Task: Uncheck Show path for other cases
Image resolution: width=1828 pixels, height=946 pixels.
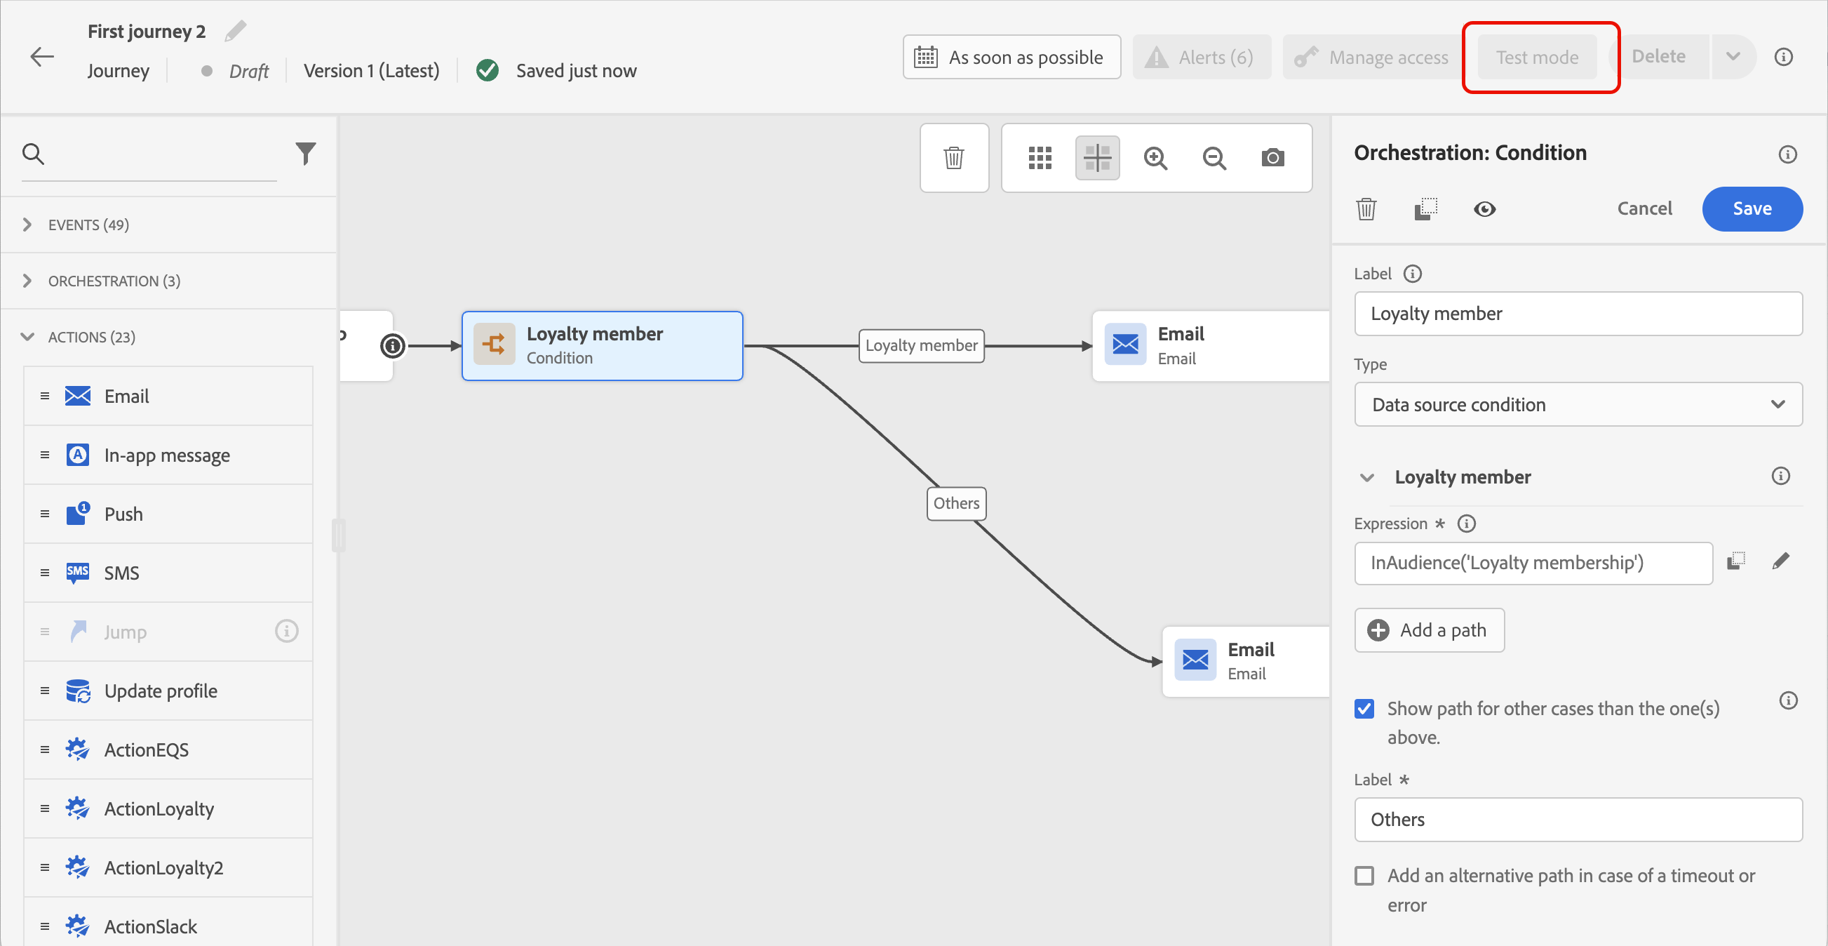Action: (x=1364, y=709)
